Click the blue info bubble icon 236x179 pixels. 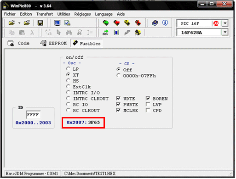tap(165, 23)
